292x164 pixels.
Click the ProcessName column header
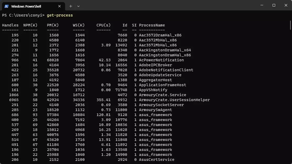coord(152,25)
